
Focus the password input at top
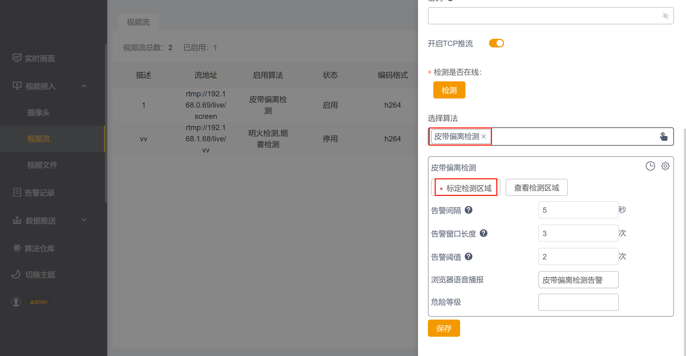pos(551,16)
